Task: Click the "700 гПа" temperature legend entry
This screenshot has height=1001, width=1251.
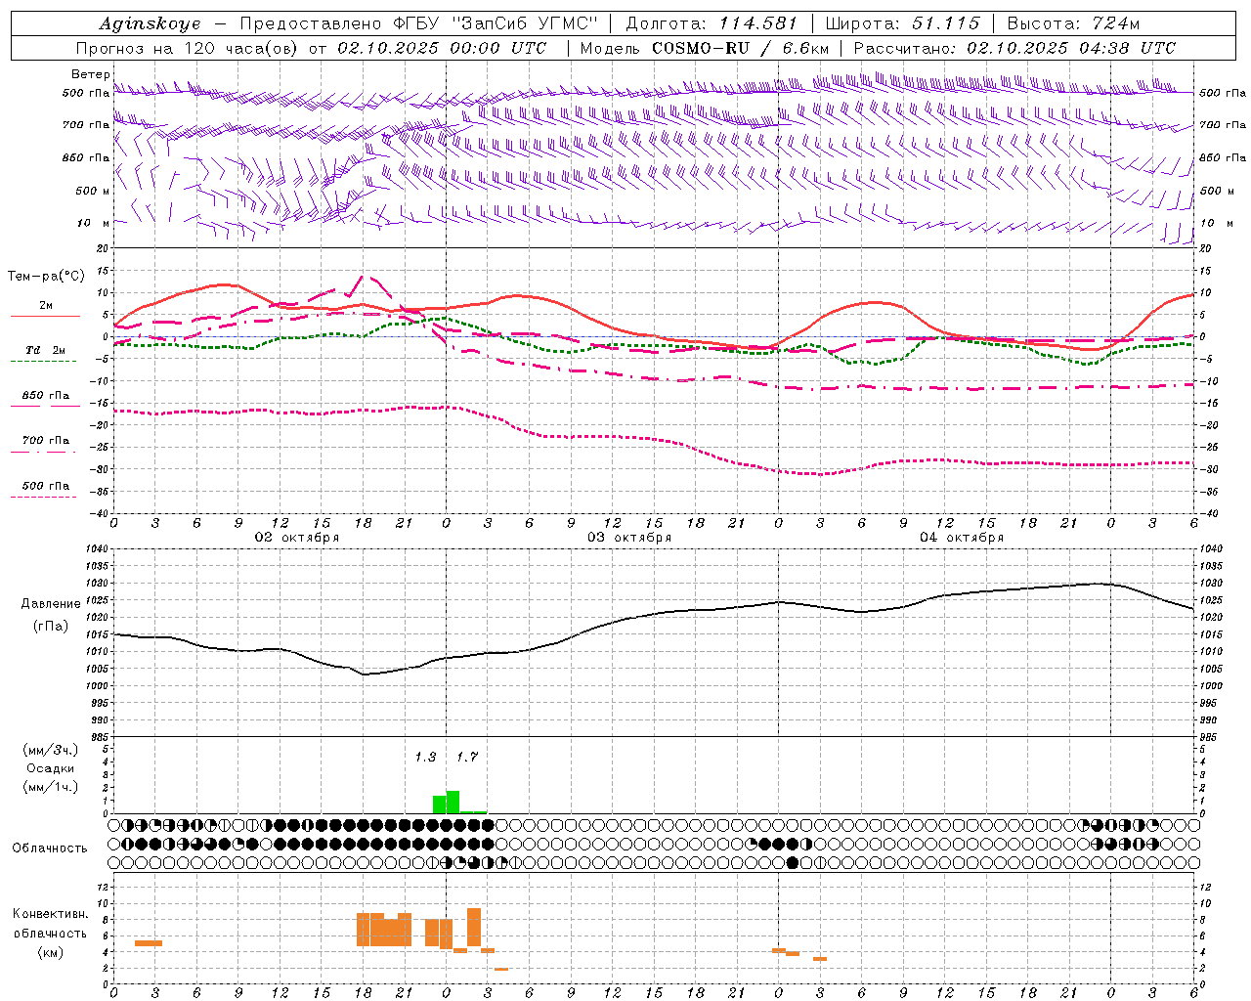Action: pyautogui.click(x=46, y=440)
